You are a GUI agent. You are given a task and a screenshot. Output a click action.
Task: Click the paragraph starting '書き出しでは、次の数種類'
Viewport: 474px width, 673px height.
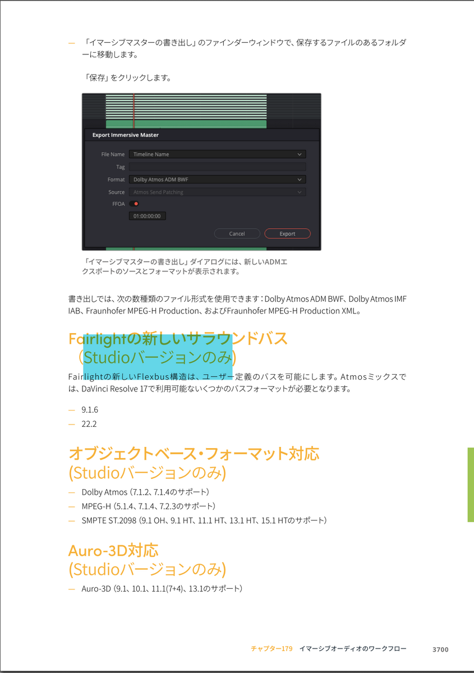pyautogui.click(x=237, y=305)
